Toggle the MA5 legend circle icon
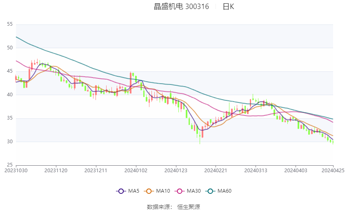The image size is (347, 211). click(x=121, y=191)
